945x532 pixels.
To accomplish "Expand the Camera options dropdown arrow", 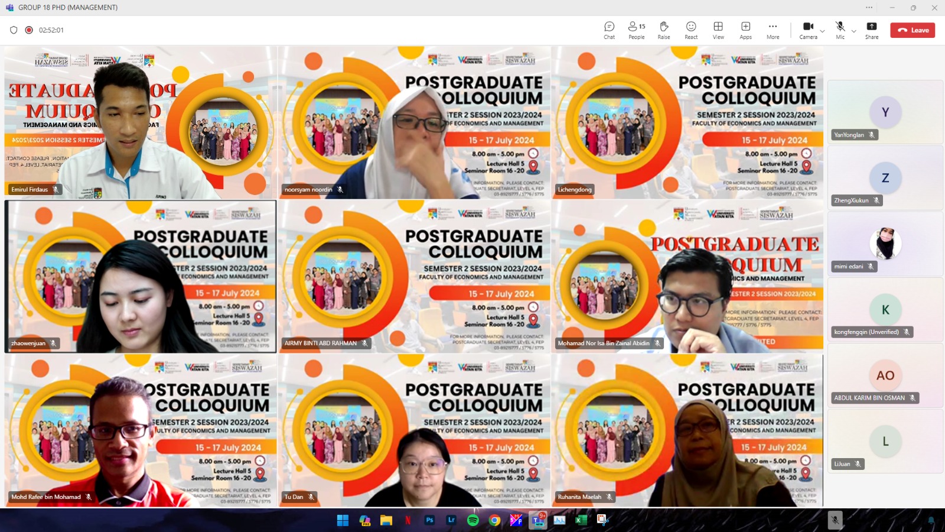I will pos(822,31).
